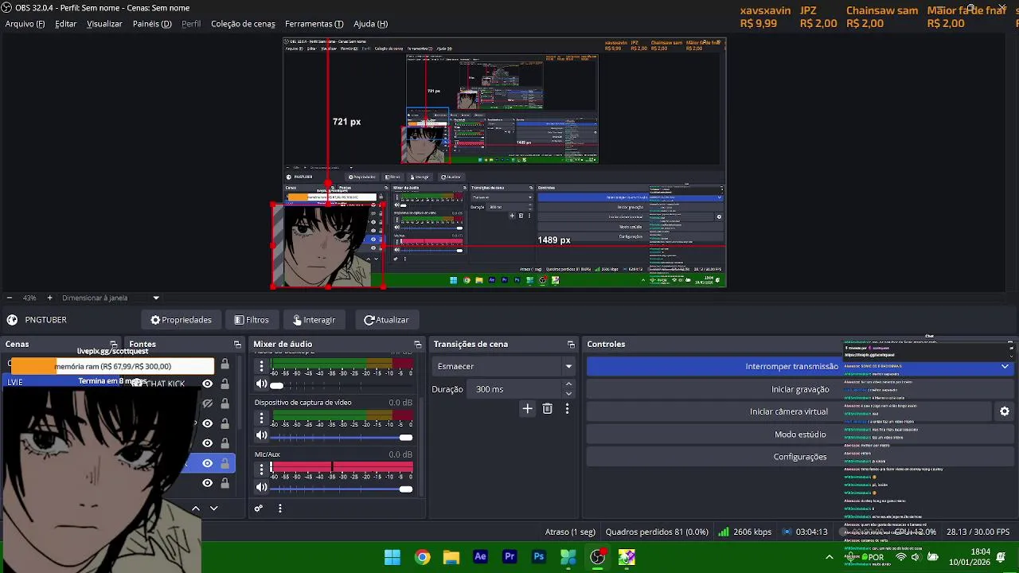
Task: Open options menu for Dispositivo de captura de vídeo
Action: (x=261, y=418)
